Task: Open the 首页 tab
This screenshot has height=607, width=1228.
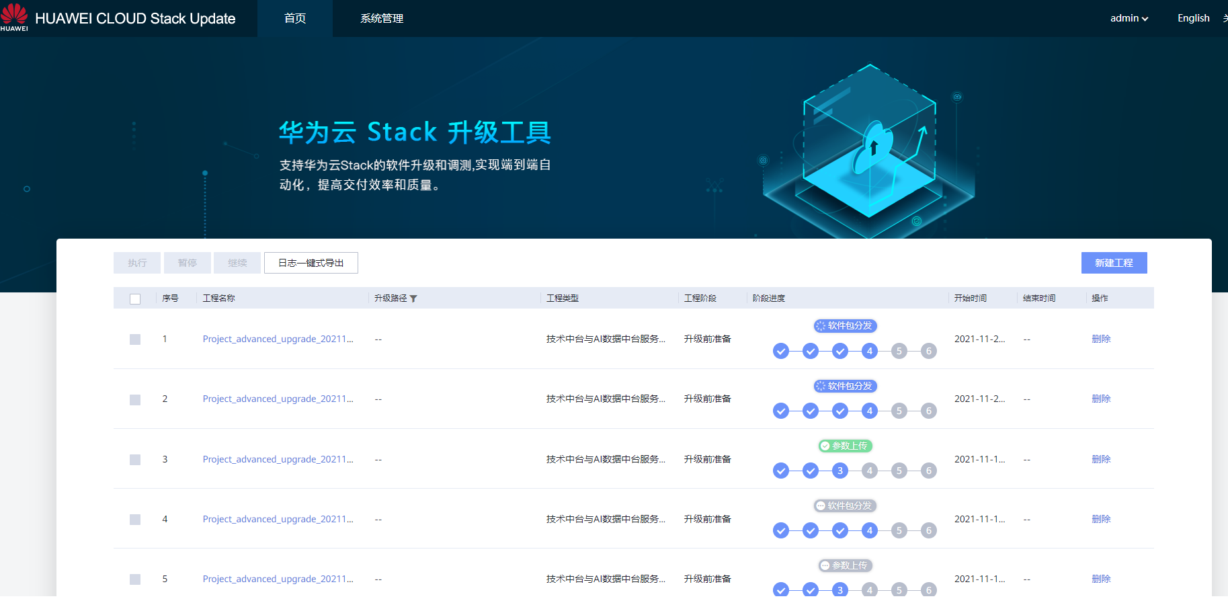Action: point(295,18)
